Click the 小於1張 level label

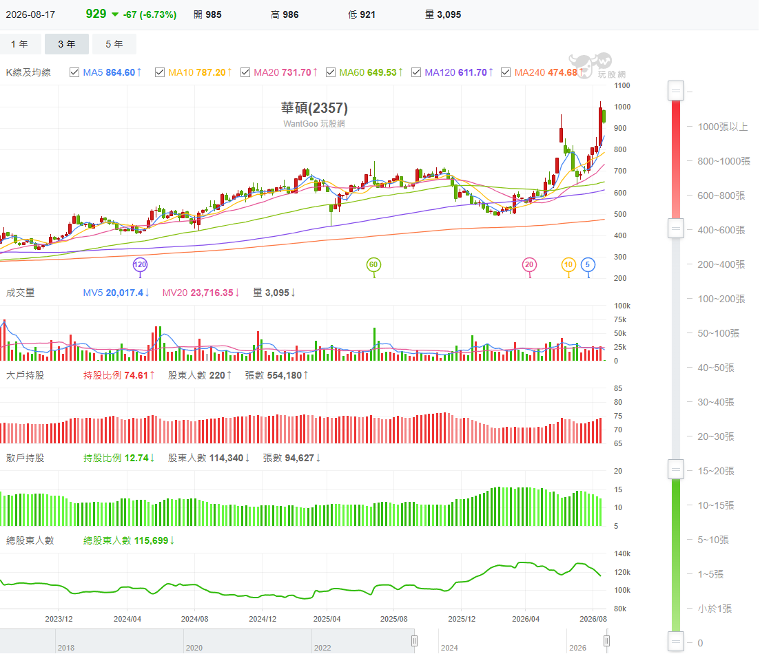[715, 609]
